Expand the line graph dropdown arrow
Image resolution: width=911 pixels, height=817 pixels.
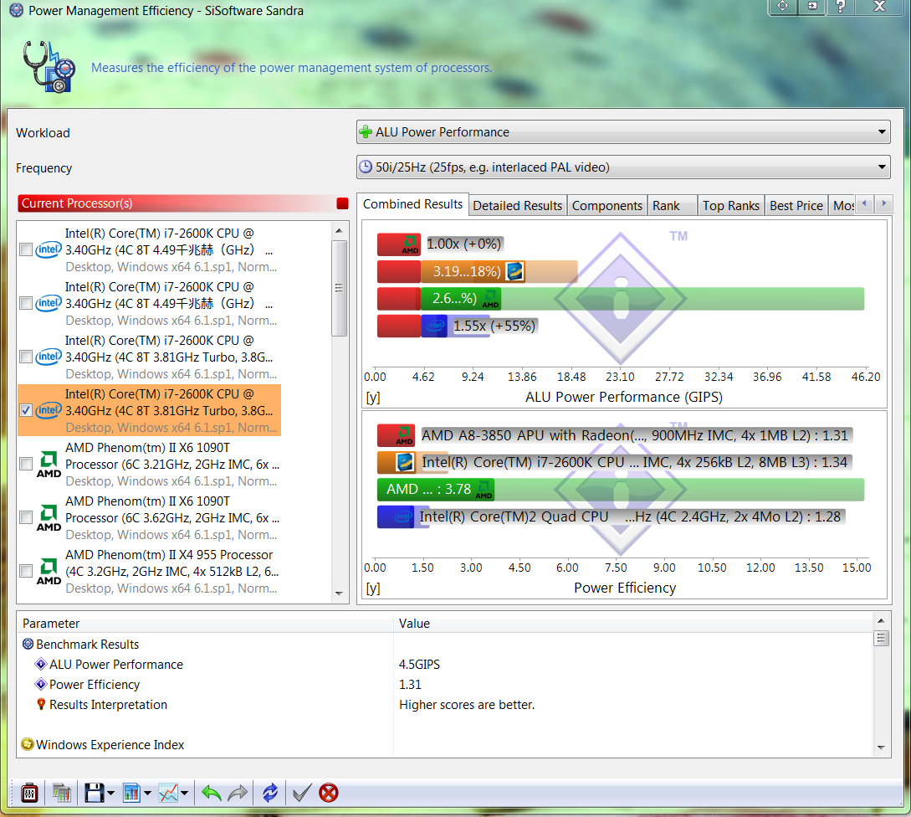pos(184,794)
